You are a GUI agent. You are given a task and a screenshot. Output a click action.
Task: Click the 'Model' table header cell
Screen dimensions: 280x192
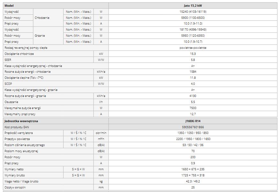click(9, 6)
